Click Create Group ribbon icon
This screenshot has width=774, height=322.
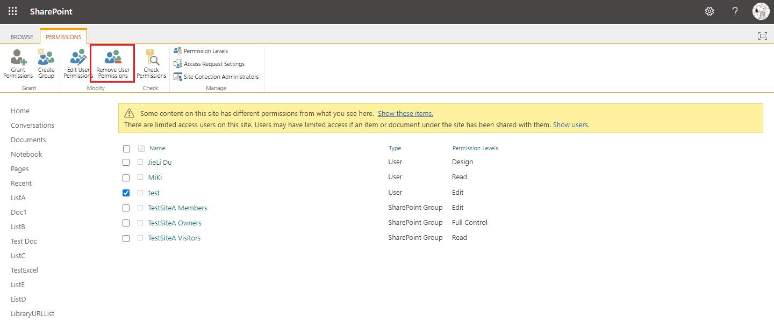[x=46, y=64]
